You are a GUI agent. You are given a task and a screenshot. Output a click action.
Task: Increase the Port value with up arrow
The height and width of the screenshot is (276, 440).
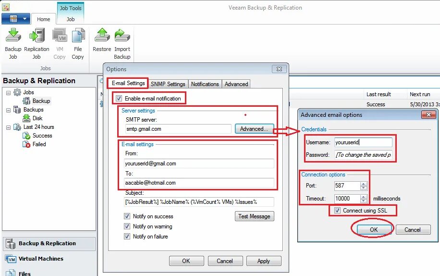point(364,184)
